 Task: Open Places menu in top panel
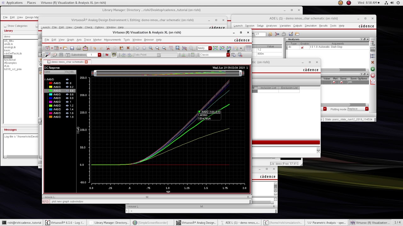click(x=31, y=3)
